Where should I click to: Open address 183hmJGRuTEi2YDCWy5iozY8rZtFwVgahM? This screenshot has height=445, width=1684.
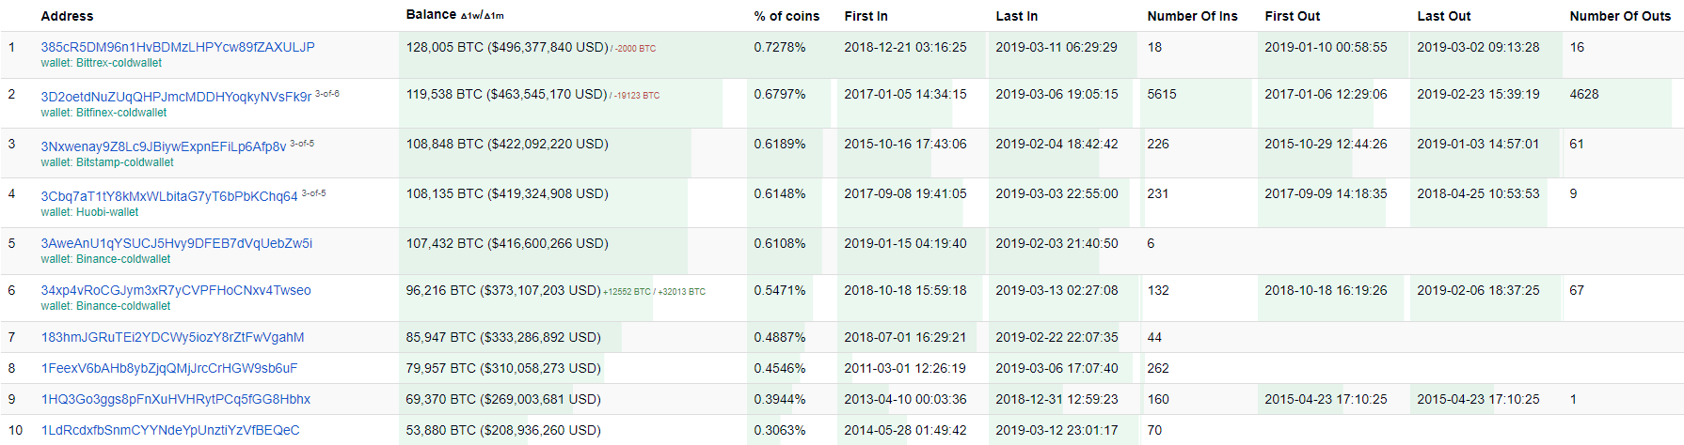point(173,337)
